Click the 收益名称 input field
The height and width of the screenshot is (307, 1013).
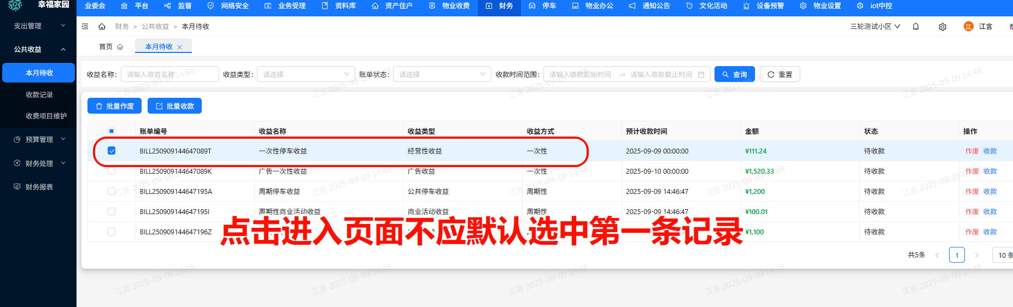(169, 74)
